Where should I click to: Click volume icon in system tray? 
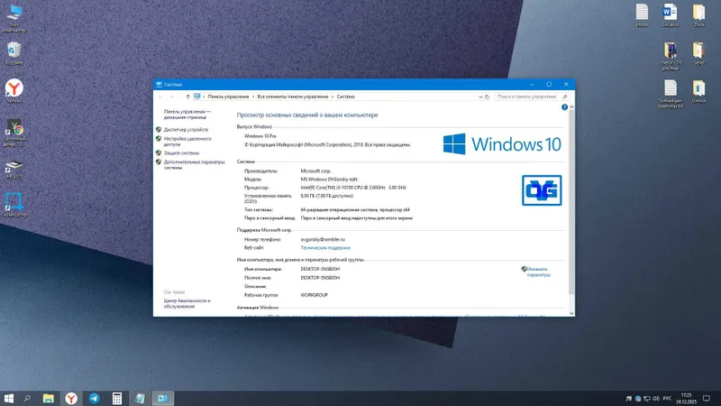tap(656, 399)
